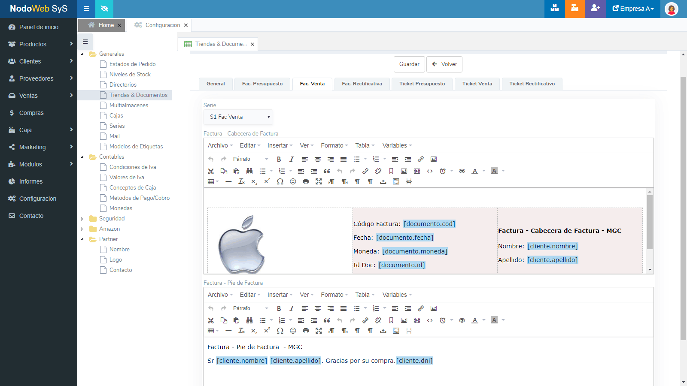687x386 pixels.
Task: Toggle italic in the Pie de Factura editor
Action: click(292, 308)
